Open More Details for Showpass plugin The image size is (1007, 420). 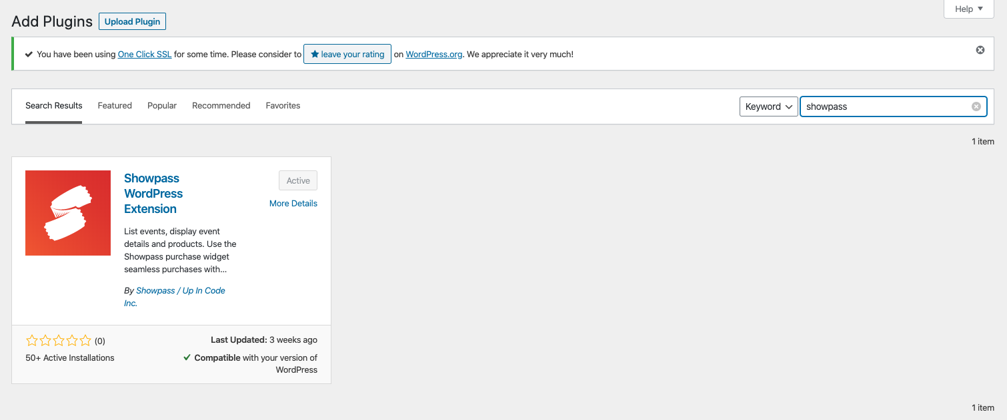pyautogui.click(x=293, y=204)
